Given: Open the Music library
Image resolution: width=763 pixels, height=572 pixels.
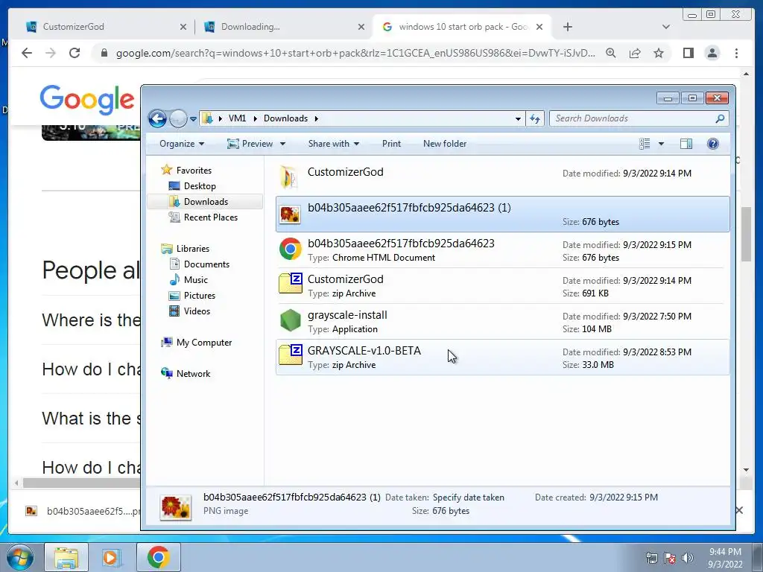Looking at the screenshot, I should pyautogui.click(x=196, y=280).
